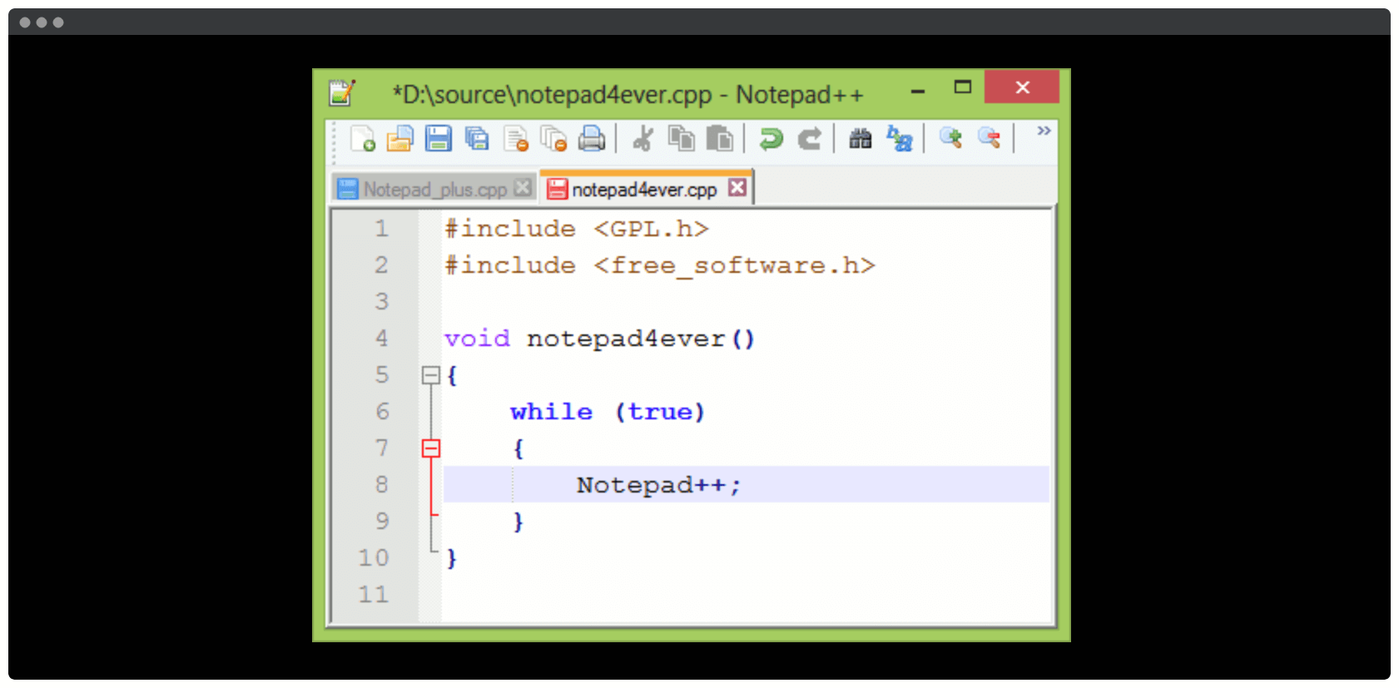
Task: Click the '(true)' condition text
Action: [660, 412]
